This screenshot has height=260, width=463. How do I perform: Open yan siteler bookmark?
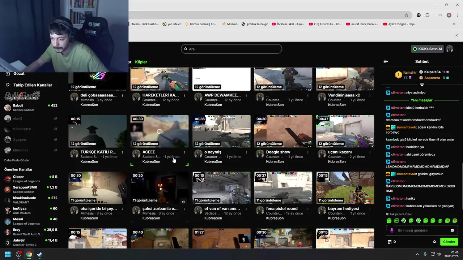coord(171,24)
